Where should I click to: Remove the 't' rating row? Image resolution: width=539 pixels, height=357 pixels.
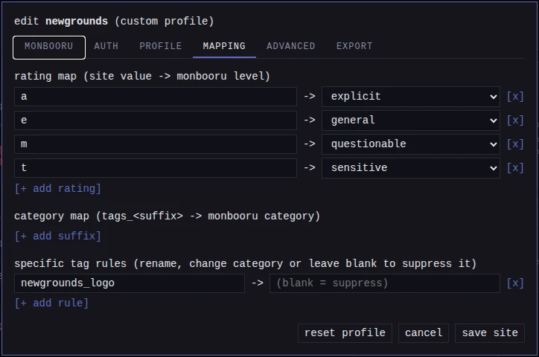pyautogui.click(x=515, y=168)
